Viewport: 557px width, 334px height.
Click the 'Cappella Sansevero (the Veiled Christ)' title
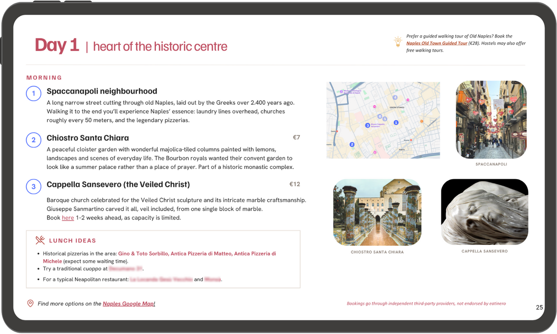click(x=118, y=185)
